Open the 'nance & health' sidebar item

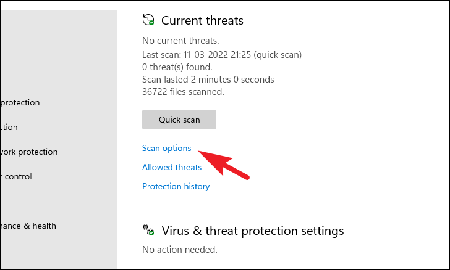(x=28, y=226)
